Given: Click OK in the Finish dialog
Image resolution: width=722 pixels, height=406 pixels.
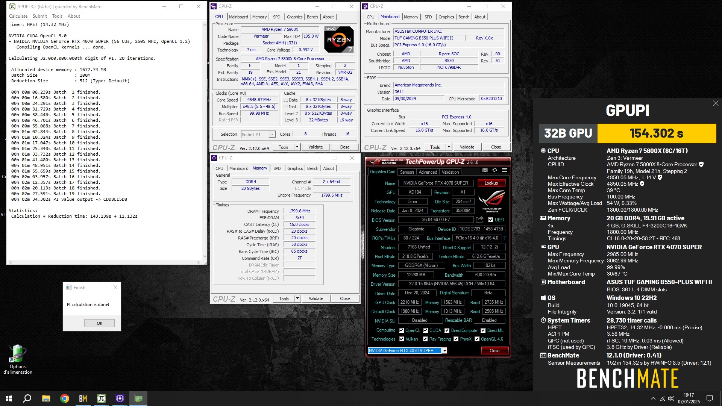Looking at the screenshot, I should 99,323.
